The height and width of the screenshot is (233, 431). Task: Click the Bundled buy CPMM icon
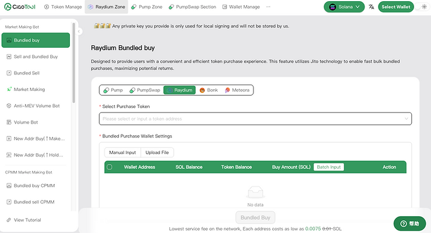(x=9, y=186)
